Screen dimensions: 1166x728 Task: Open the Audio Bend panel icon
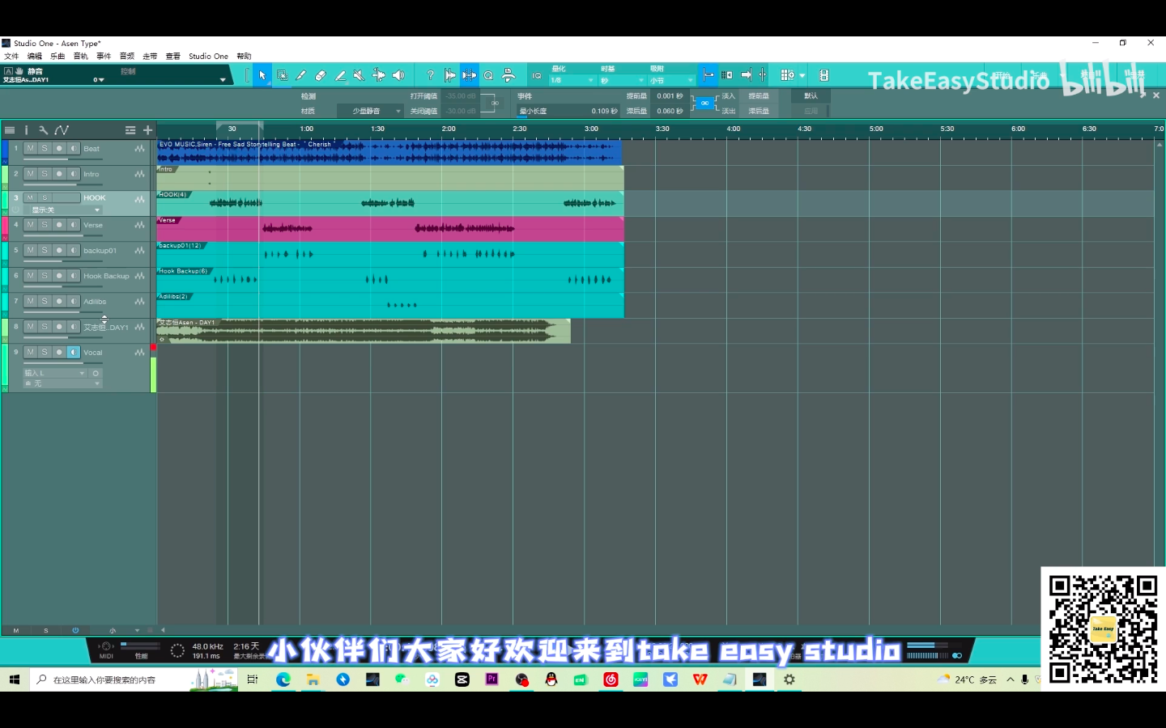pyautogui.click(x=450, y=75)
